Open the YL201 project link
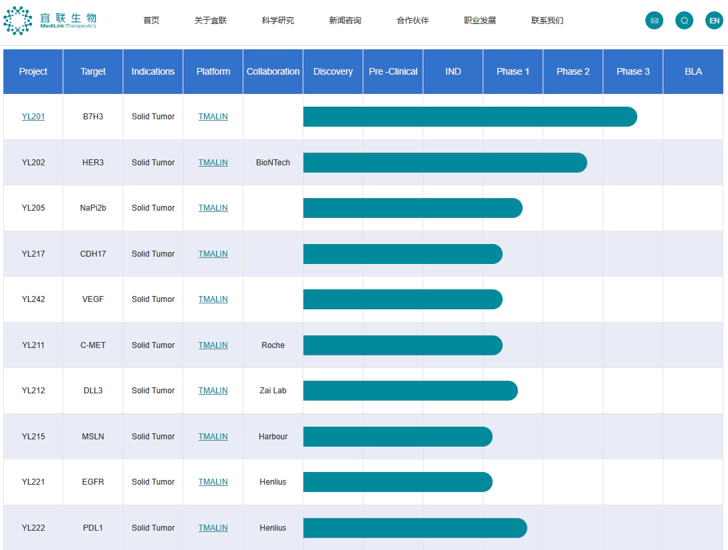Screen dimensions: 728x550 pyautogui.click(x=33, y=117)
